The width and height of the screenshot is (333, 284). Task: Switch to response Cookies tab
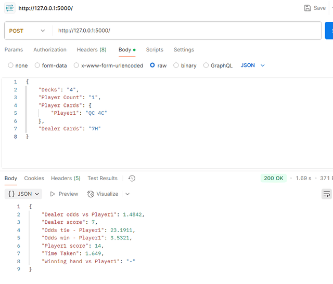34,178
